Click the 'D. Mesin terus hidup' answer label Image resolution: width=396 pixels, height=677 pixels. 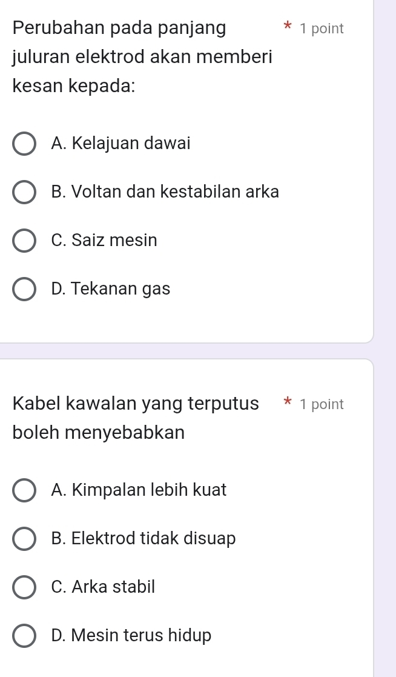131,635
